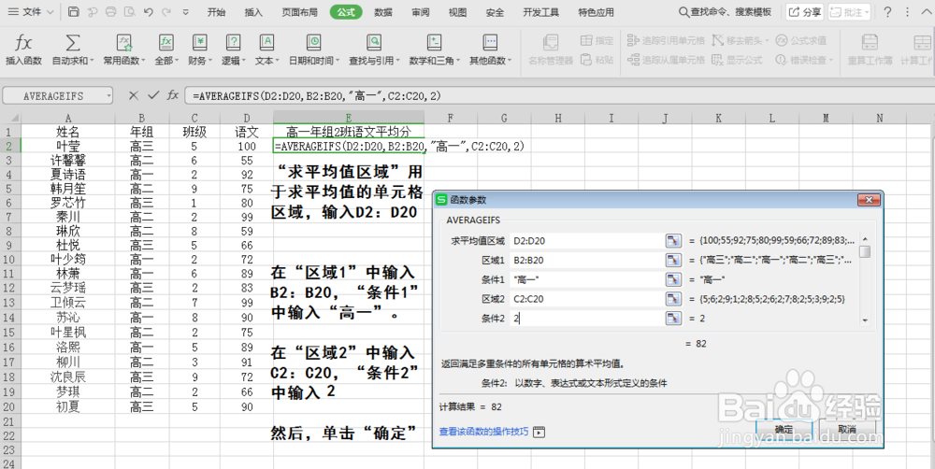Select the row 10 header

click(10, 259)
